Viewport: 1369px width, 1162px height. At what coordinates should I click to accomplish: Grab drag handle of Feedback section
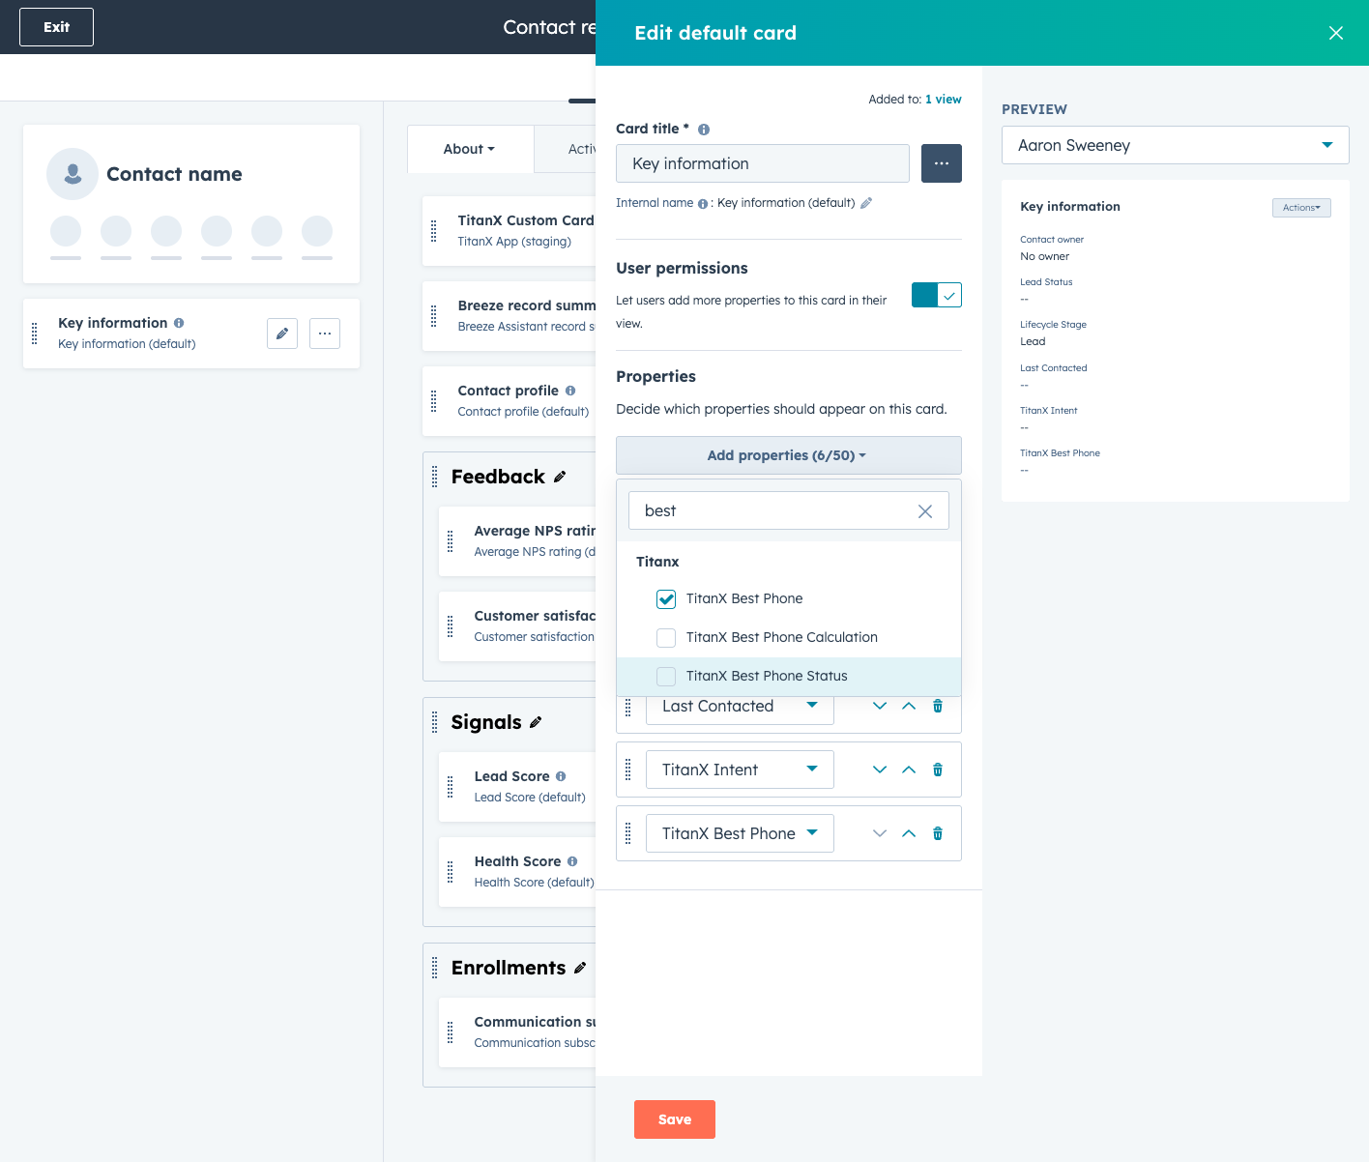click(435, 477)
